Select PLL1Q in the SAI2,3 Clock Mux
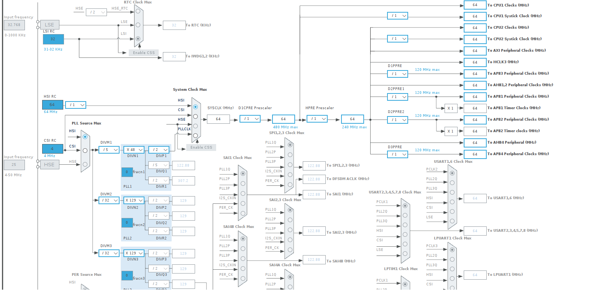This screenshot has width=599, height=290. (x=290, y=210)
